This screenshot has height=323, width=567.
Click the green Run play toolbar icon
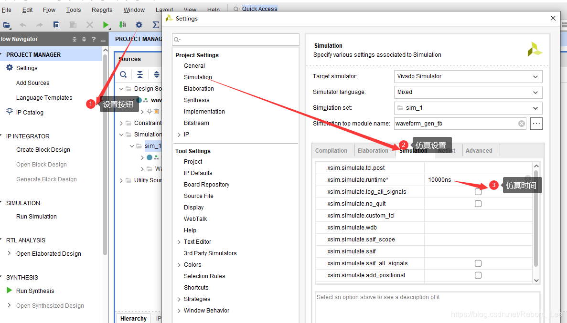pos(106,25)
